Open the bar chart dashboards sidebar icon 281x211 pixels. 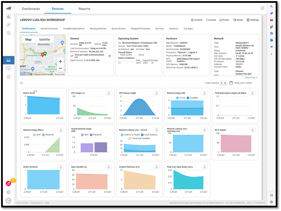(x=8, y=17)
